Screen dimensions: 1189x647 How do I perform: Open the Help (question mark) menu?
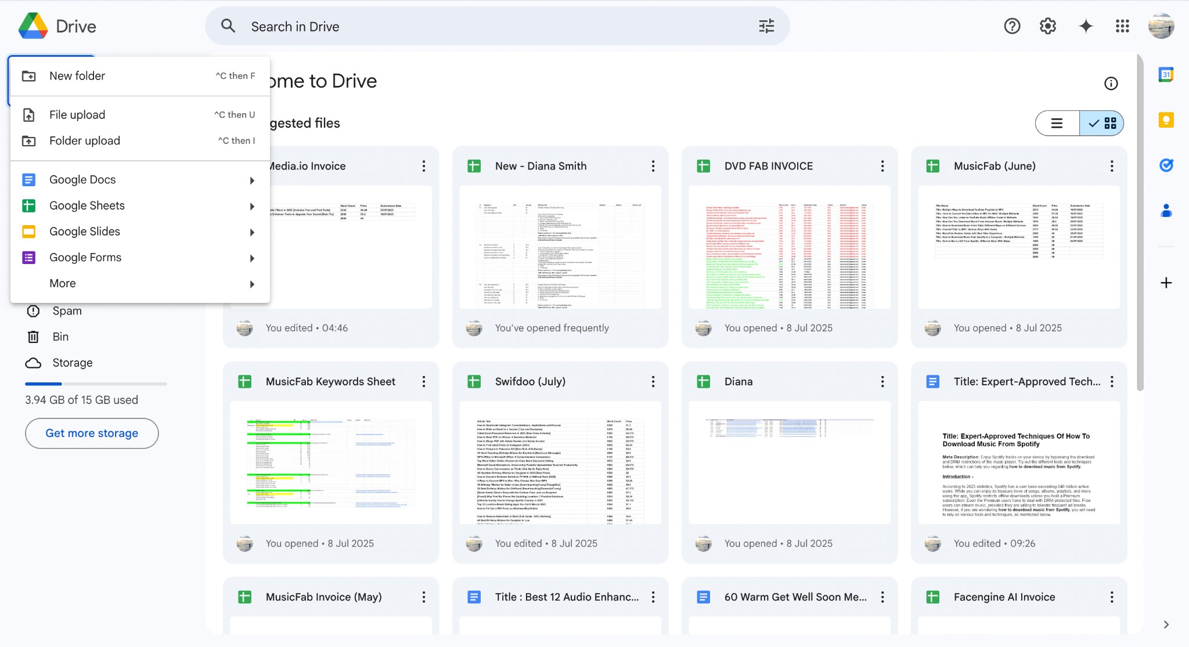click(x=1012, y=26)
